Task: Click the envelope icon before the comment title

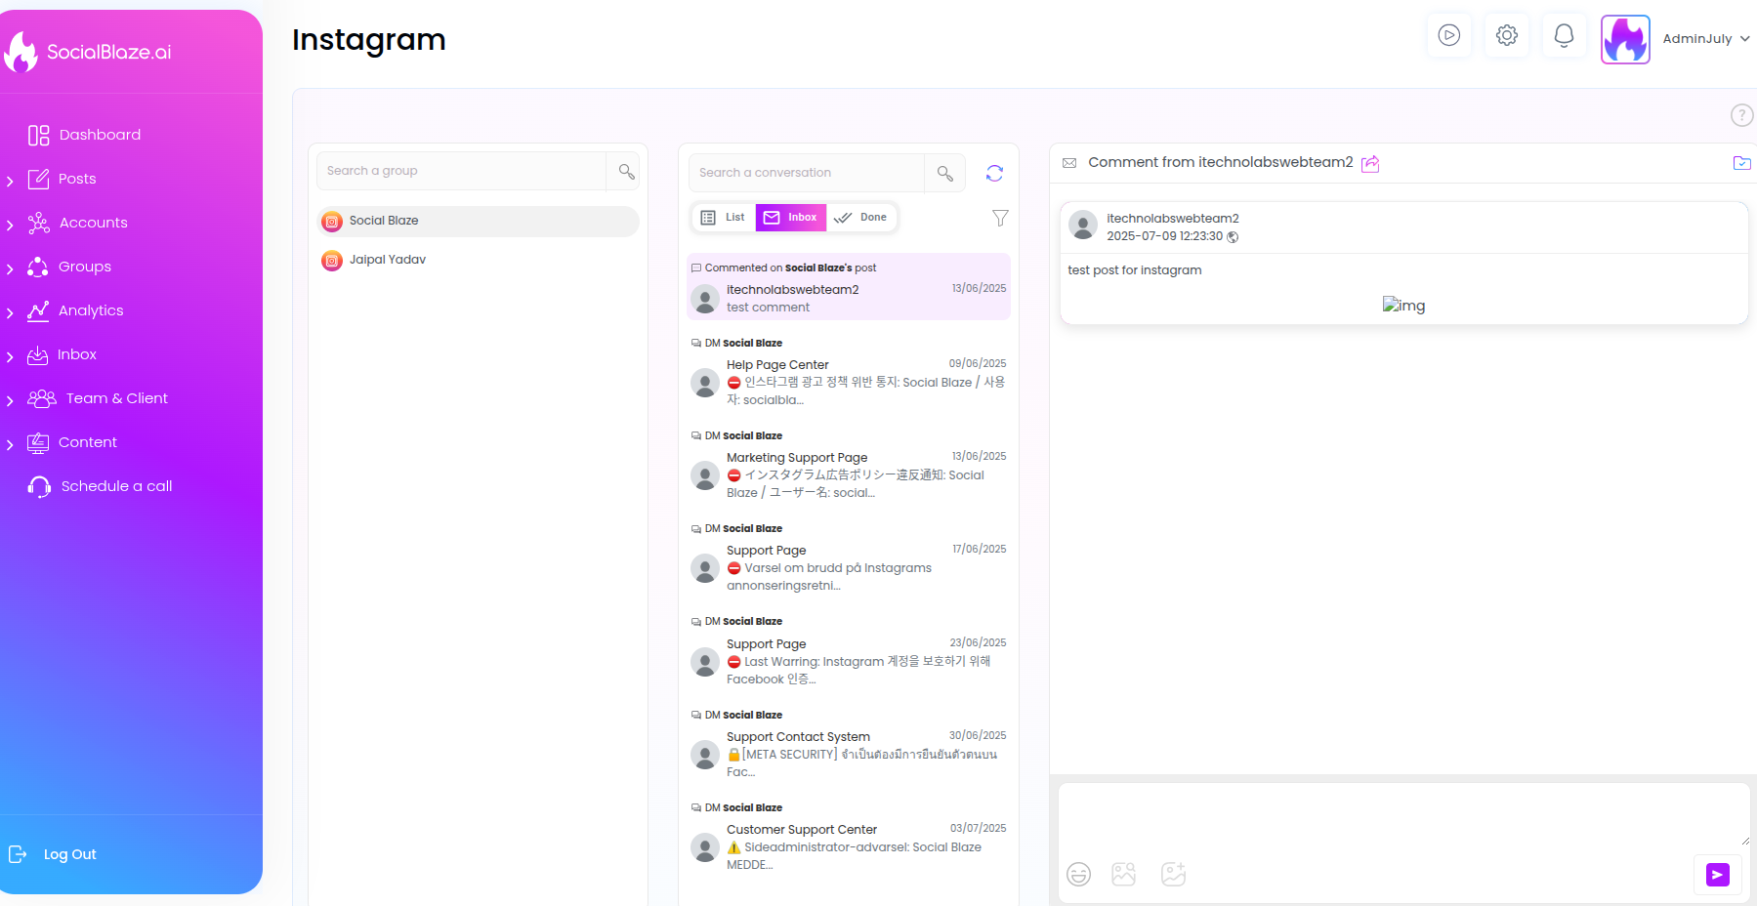Action: click(x=1069, y=163)
